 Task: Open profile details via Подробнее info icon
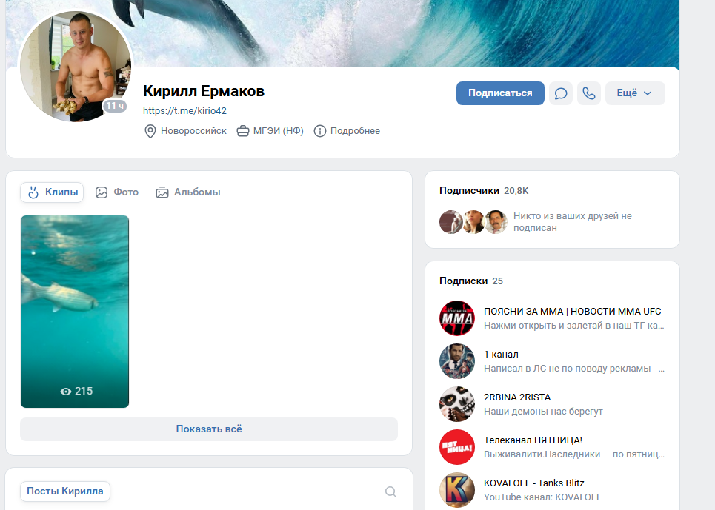[x=319, y=130]
